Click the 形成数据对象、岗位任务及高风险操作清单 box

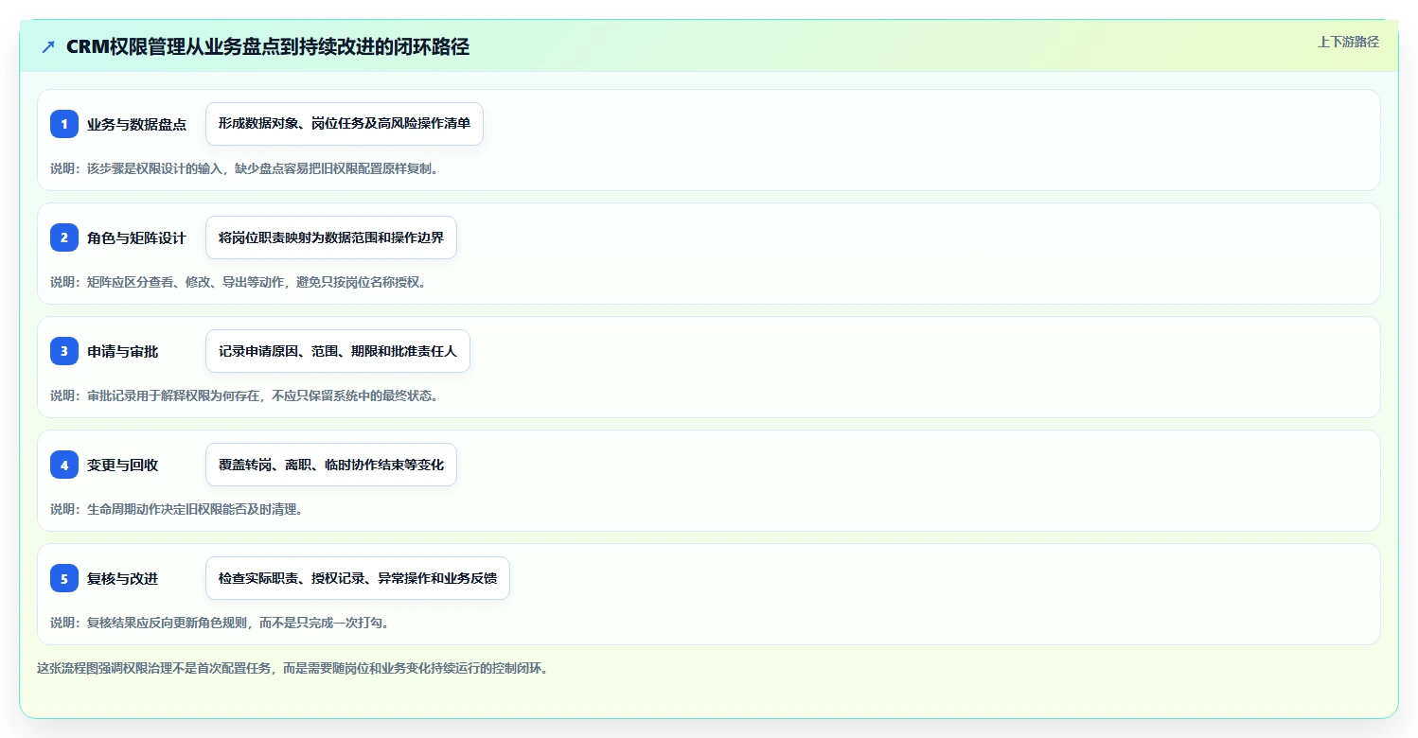click(345, 124)
